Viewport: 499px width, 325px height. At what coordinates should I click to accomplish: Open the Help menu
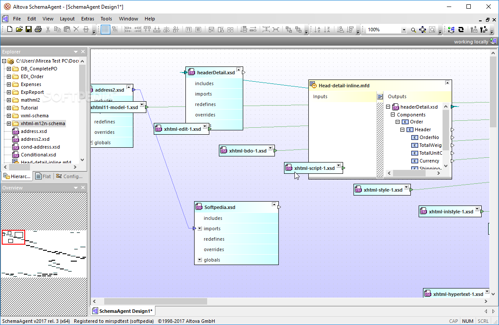pos(149,19)
